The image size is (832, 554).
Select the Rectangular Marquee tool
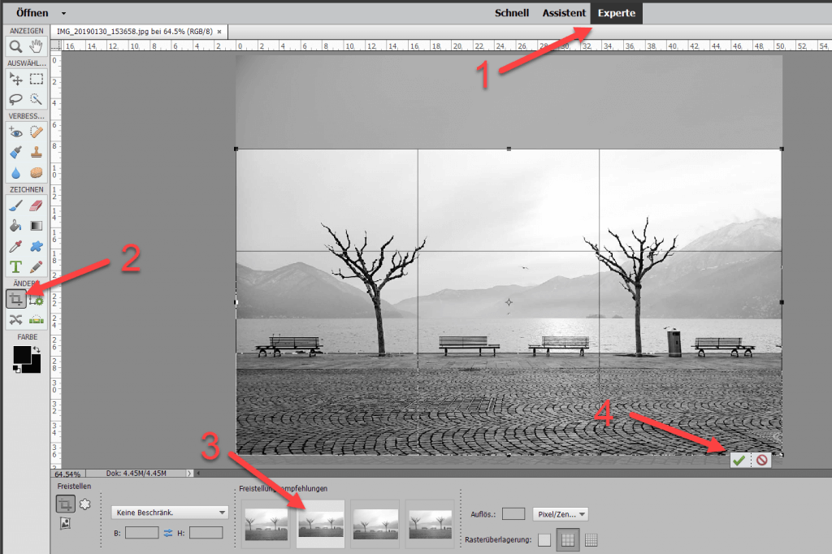(36, 79)
